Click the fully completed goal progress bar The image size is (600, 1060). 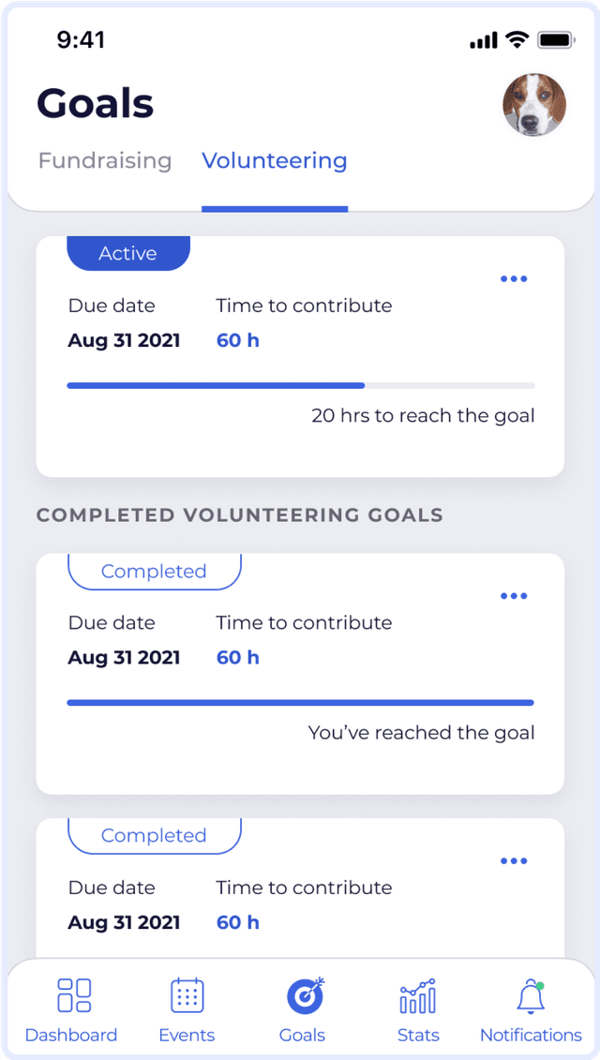coord(301,702)
